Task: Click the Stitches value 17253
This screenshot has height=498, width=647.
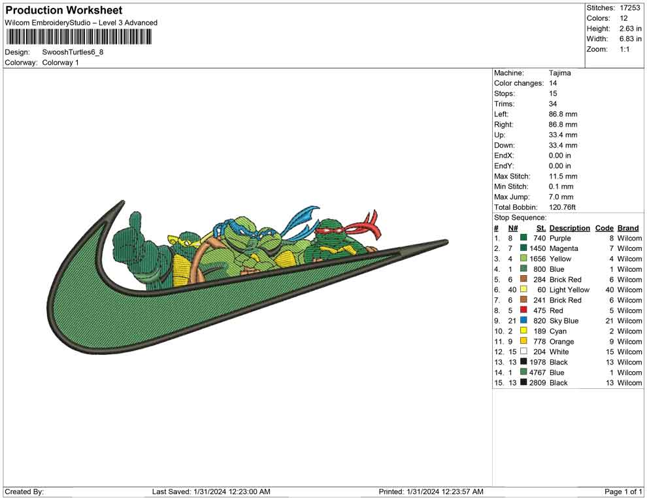Action: click(x=630, y=8)
